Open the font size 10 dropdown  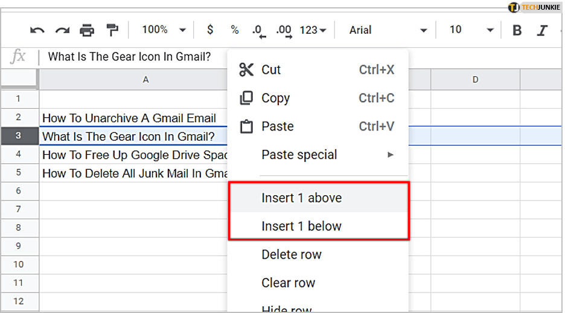[x=471, y=30]
